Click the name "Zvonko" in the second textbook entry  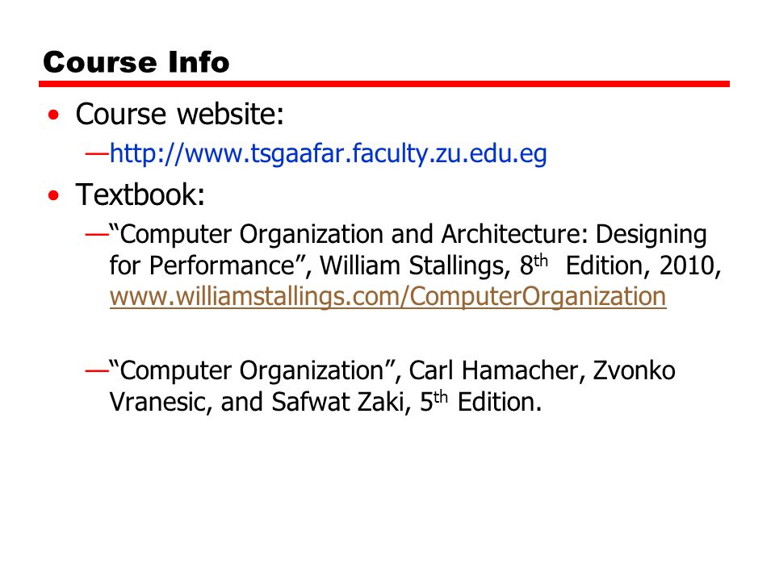[x=635, y=370]
